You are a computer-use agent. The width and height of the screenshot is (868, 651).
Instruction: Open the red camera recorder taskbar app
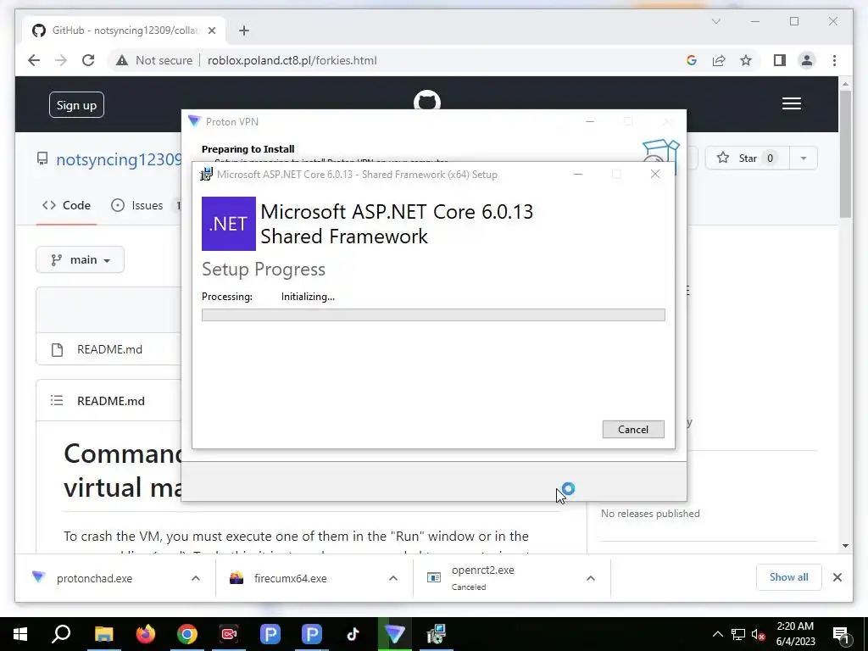pos(229,634)
